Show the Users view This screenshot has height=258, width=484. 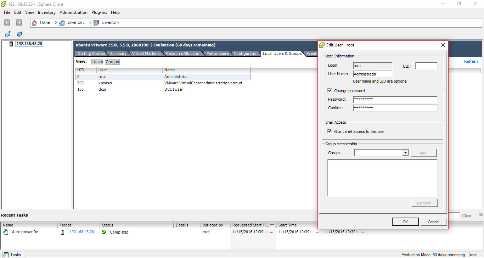97,62
